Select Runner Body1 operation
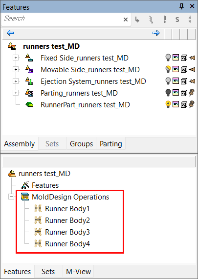Image resolution: width=198 pixels, height=279 pixels. [x=67, y=209]
